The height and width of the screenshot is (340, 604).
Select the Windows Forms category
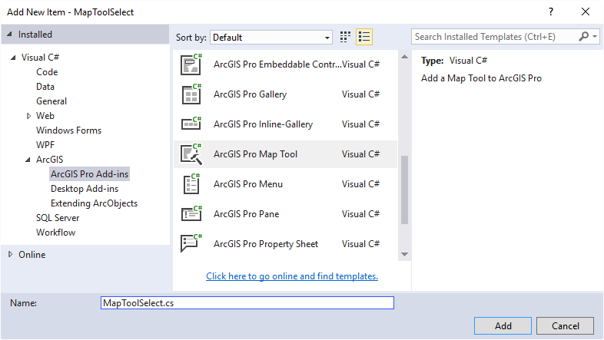coord(68,130)
